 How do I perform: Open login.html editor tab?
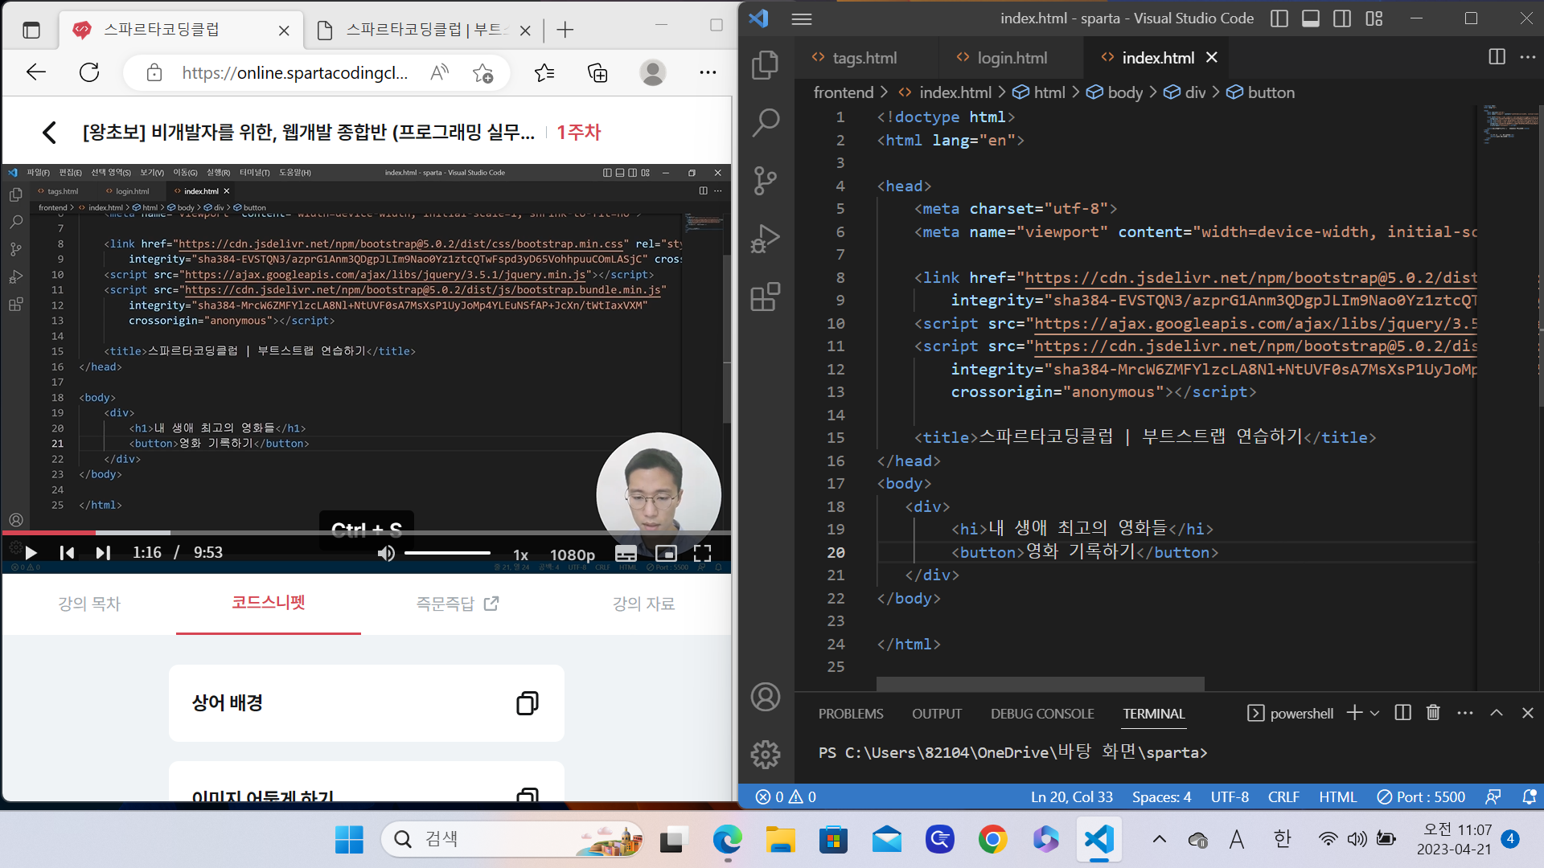[x=1012, y=58]
